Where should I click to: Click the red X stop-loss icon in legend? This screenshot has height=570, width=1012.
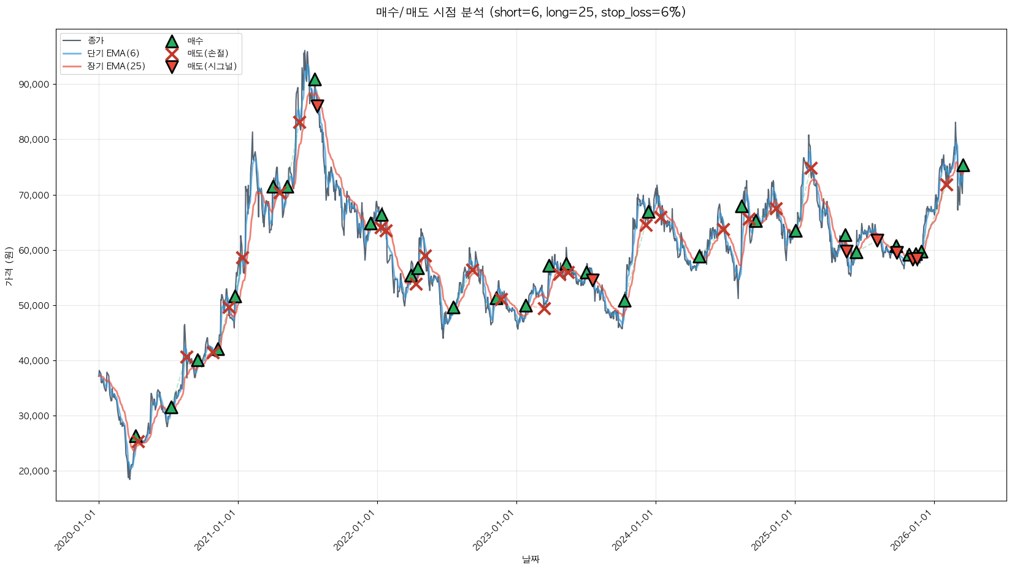tap(172, 54)
